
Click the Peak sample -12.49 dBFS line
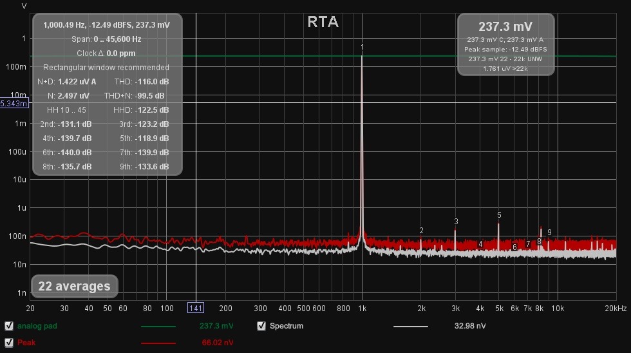point(505,50)
